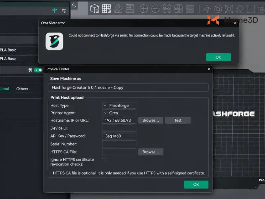Click the plus circle toolbar icon
Viewport: 265px width, 199px height.
click(144, 9)
